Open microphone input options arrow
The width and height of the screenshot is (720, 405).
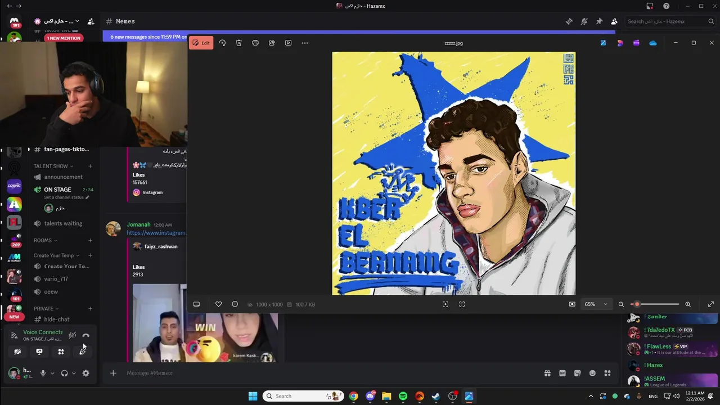[52, 373]
